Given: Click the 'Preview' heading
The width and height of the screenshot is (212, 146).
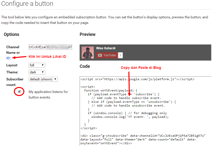Looking at the screenshot, I should (x=87, y=34).
